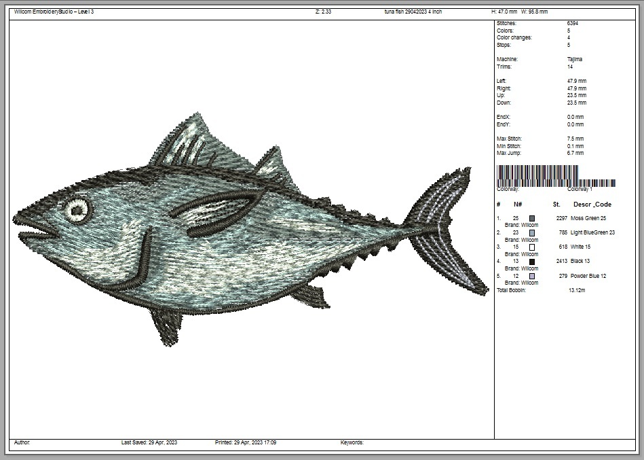
Task: Click the Wilcom EmbroideryStudio header title
Action: [54, 12]
